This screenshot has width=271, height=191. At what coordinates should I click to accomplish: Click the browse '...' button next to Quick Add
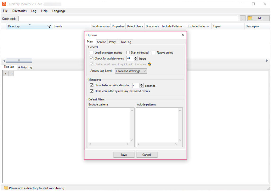coord(243,18)
